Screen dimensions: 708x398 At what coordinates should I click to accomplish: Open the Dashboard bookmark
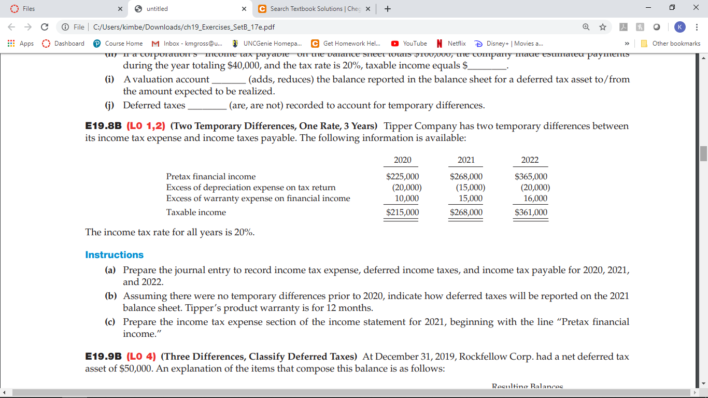(x=63, y=44)
